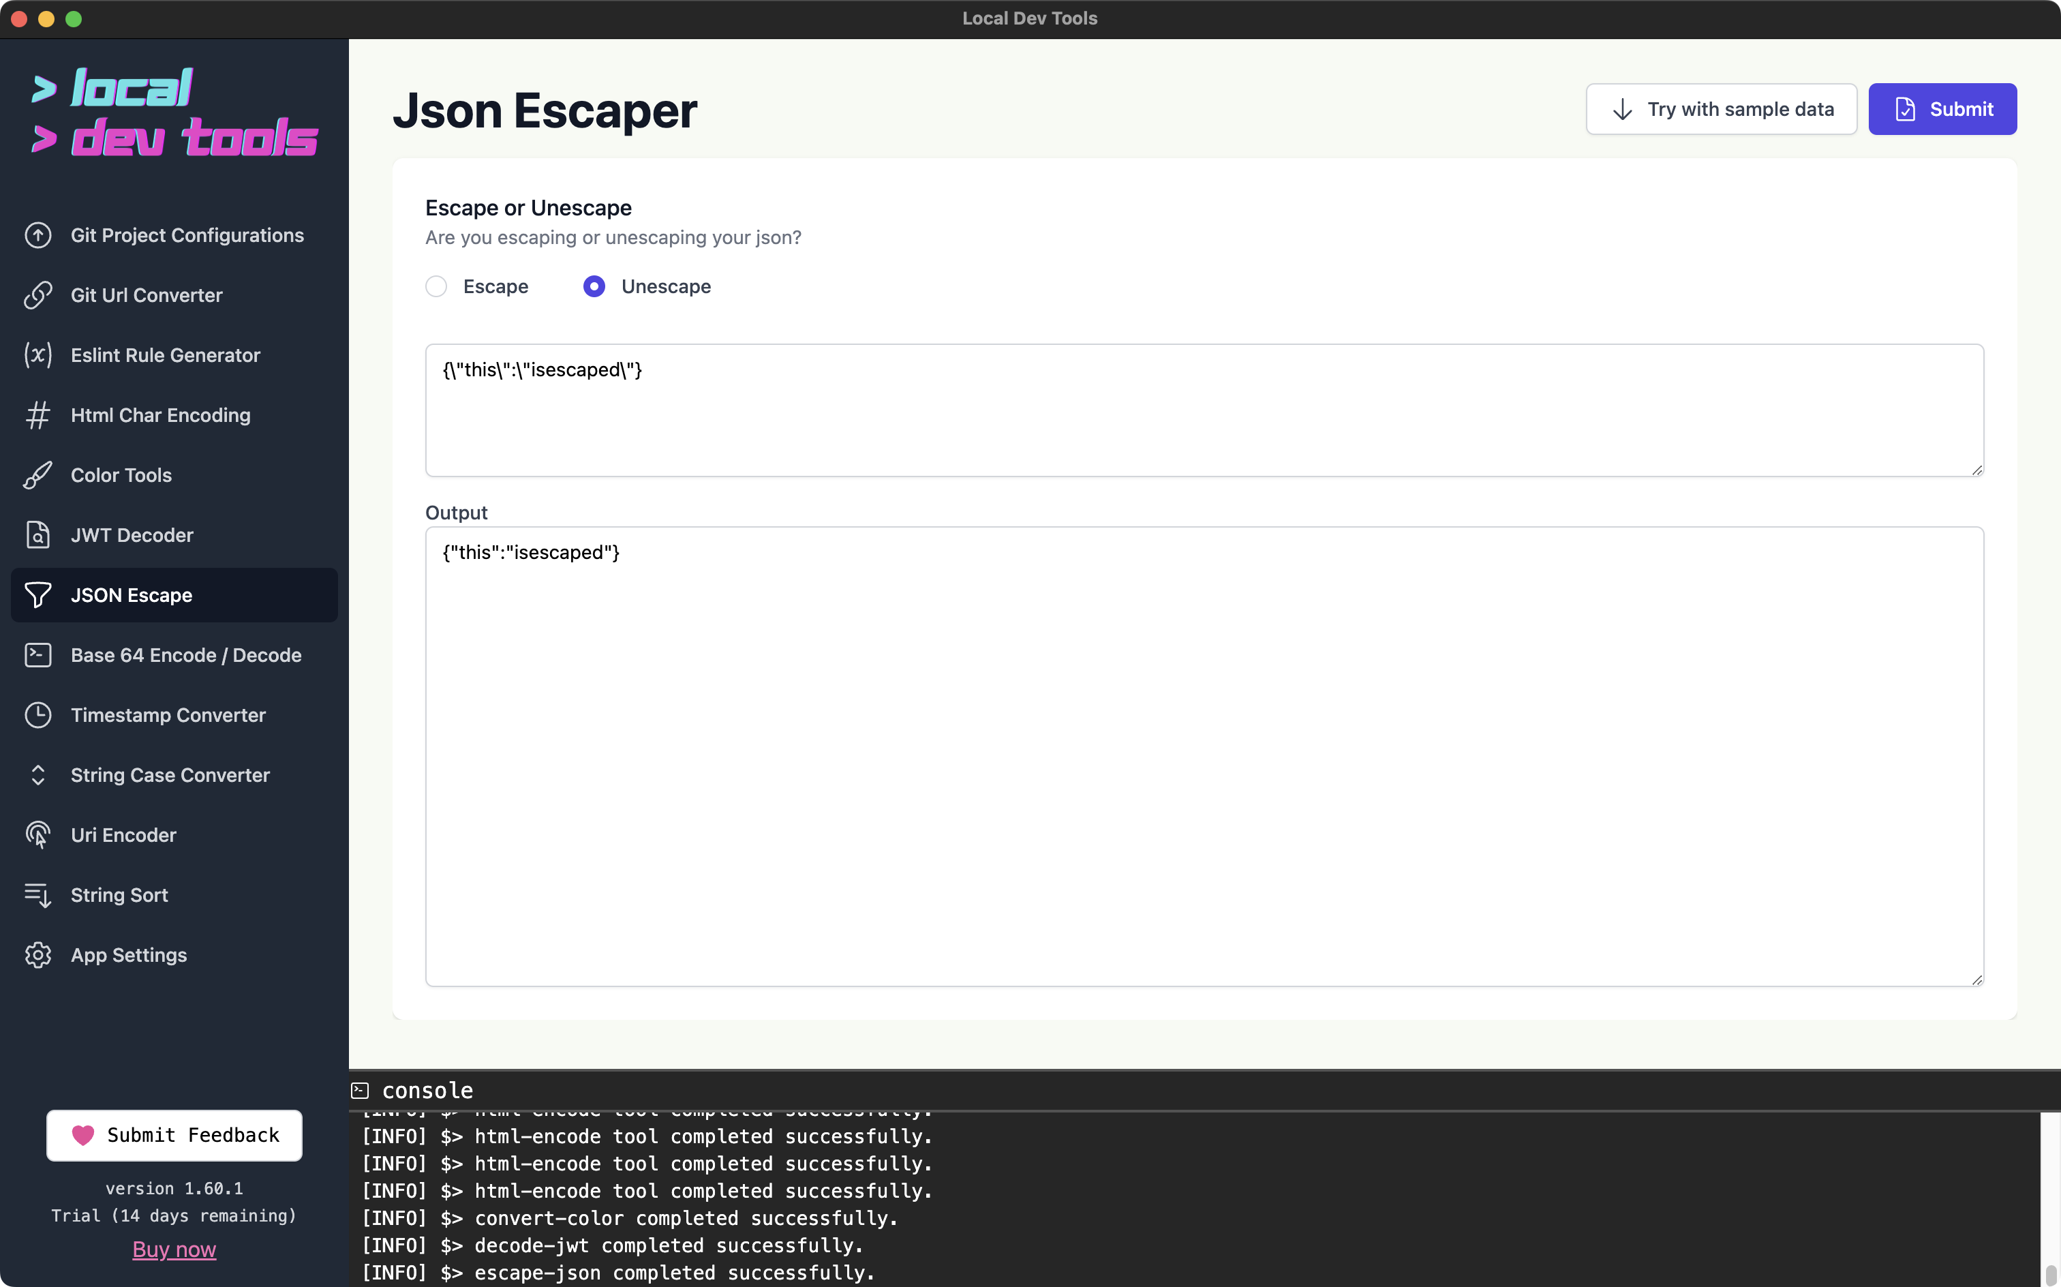This screenshot has height=1287, width=2061.
Task: Click 'Trial (14 days remaining)' text
Action: 174,1215
